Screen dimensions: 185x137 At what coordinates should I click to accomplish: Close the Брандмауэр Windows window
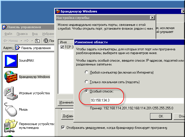point(183,11)
